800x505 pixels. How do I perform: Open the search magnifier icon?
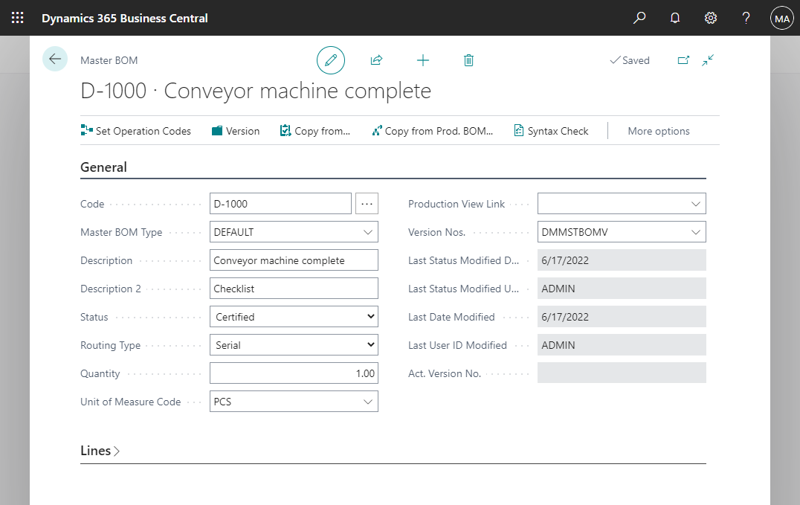[x=639, y=18]
